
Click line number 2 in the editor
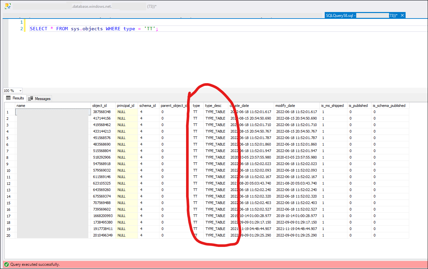coord(21,29)
